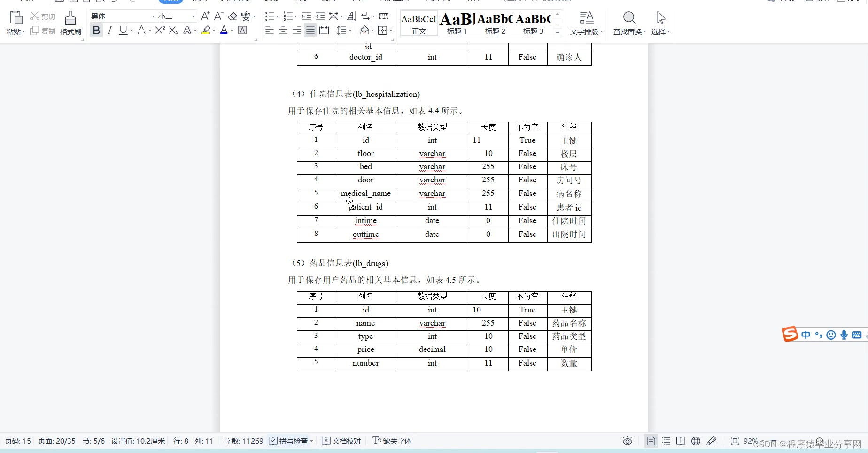Open the 拼写检查 spell check status item
868x453 pixels.
pyautogui.click(x=290, y=441)
